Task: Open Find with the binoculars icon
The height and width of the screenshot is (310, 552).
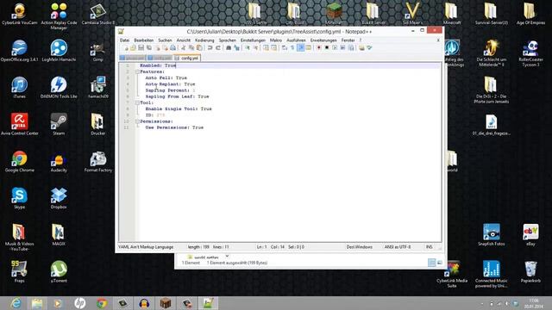Action: pyautogui.click(x=228, y=48)
